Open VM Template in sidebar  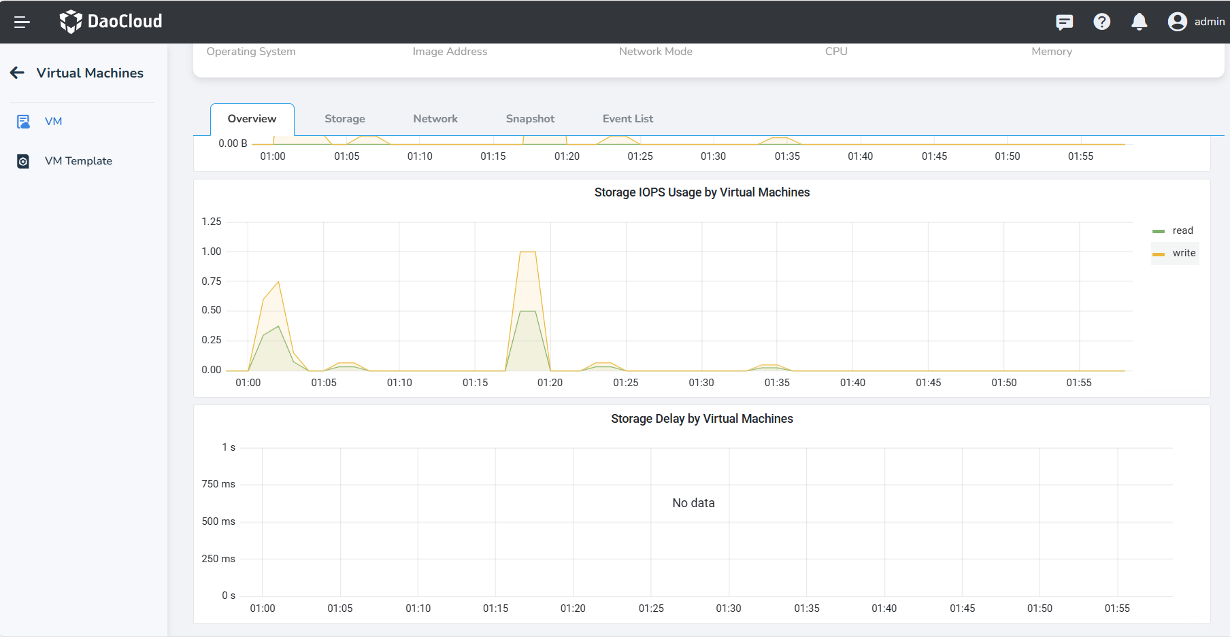78,161
